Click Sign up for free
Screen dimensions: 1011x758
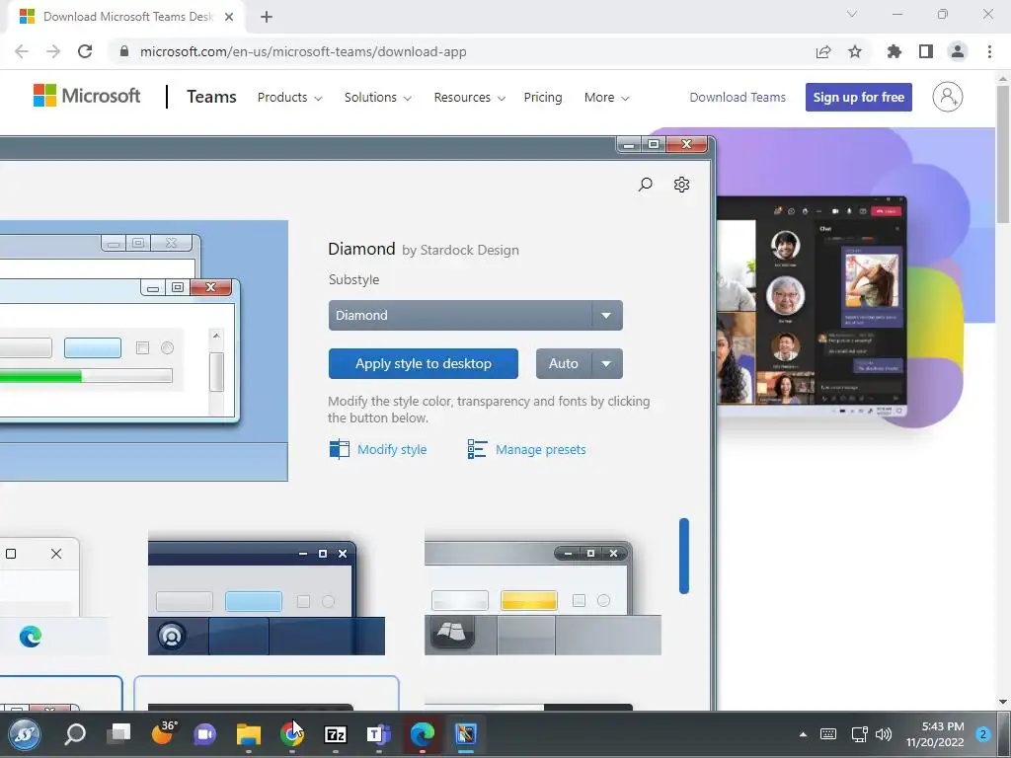[858, 98]
